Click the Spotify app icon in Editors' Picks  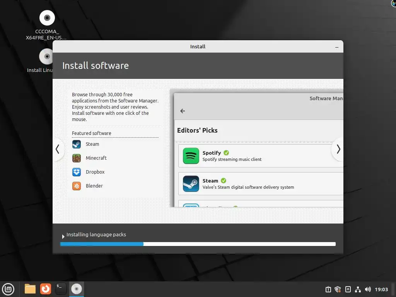pos(191,156)
